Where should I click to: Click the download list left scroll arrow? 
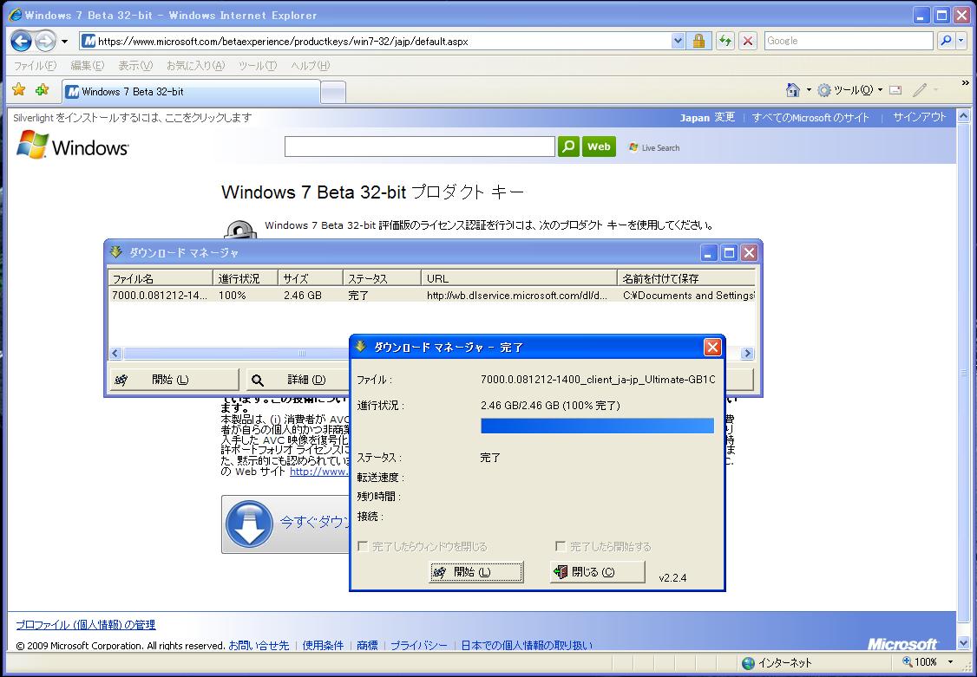click(x=115, y=354)
